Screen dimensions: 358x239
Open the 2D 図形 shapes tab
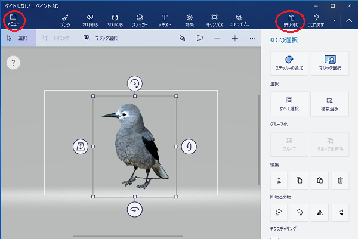(x=89, y=21)
